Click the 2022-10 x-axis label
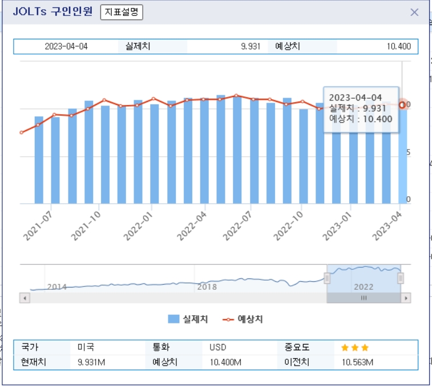The width and height of the screenshot is (432, 389). click(288, 226)
